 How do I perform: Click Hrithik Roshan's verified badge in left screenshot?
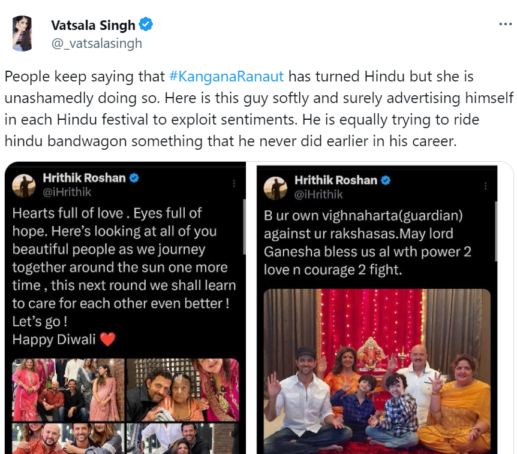(x=134, y=178)
